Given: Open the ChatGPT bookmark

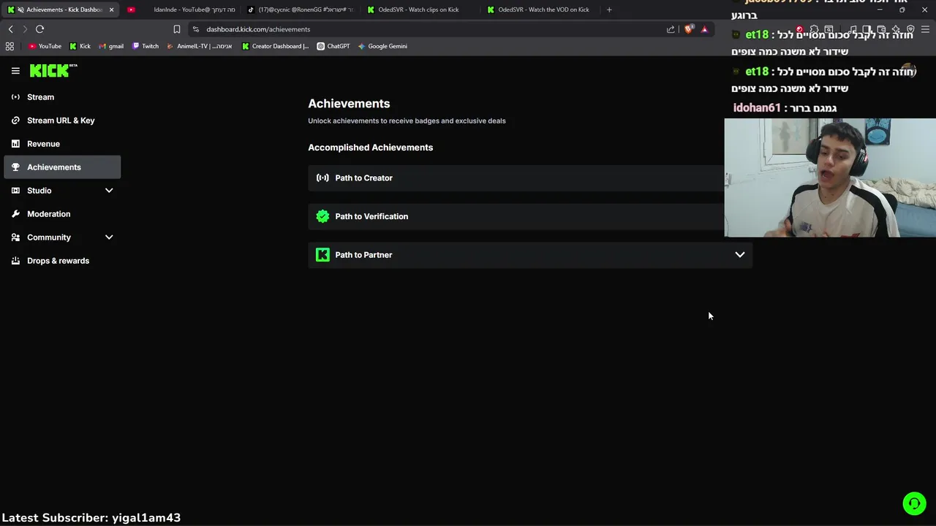Looking at the screenshot, I should [x=333, y=46].
